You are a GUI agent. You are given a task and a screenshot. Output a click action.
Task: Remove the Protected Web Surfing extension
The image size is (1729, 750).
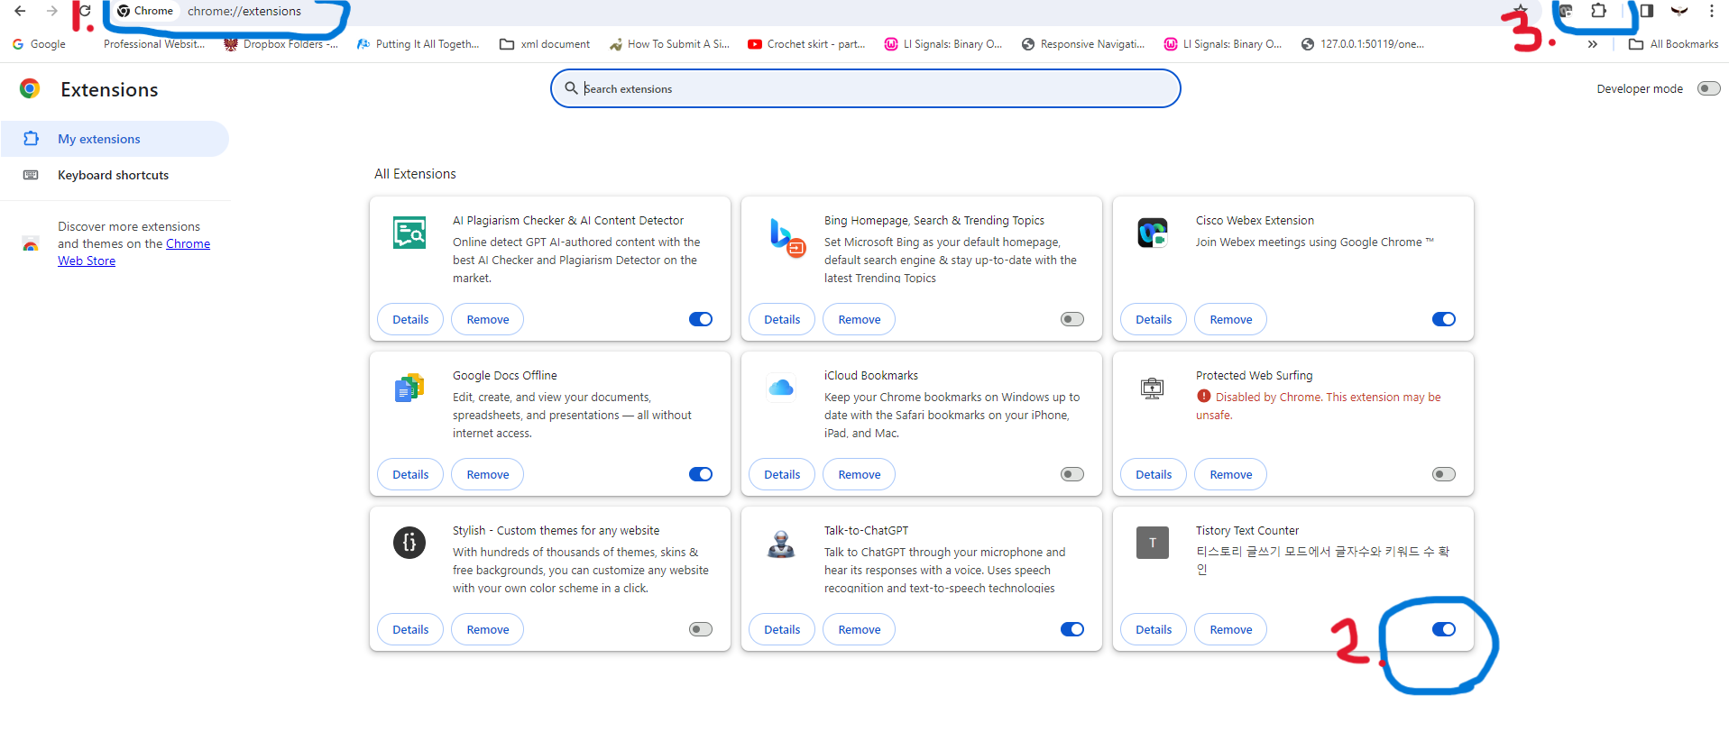pos(1231,474)
